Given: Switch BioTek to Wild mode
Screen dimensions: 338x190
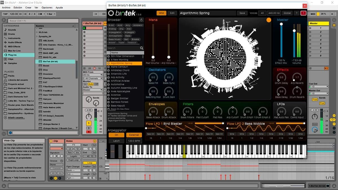Looking at the screenshot, I should tap(161, 13).
